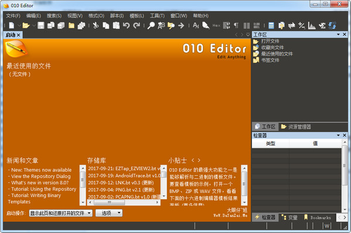
Task: Open What's new in version 8.0 link
Action: pyautogui.click(x=40, y=183)
